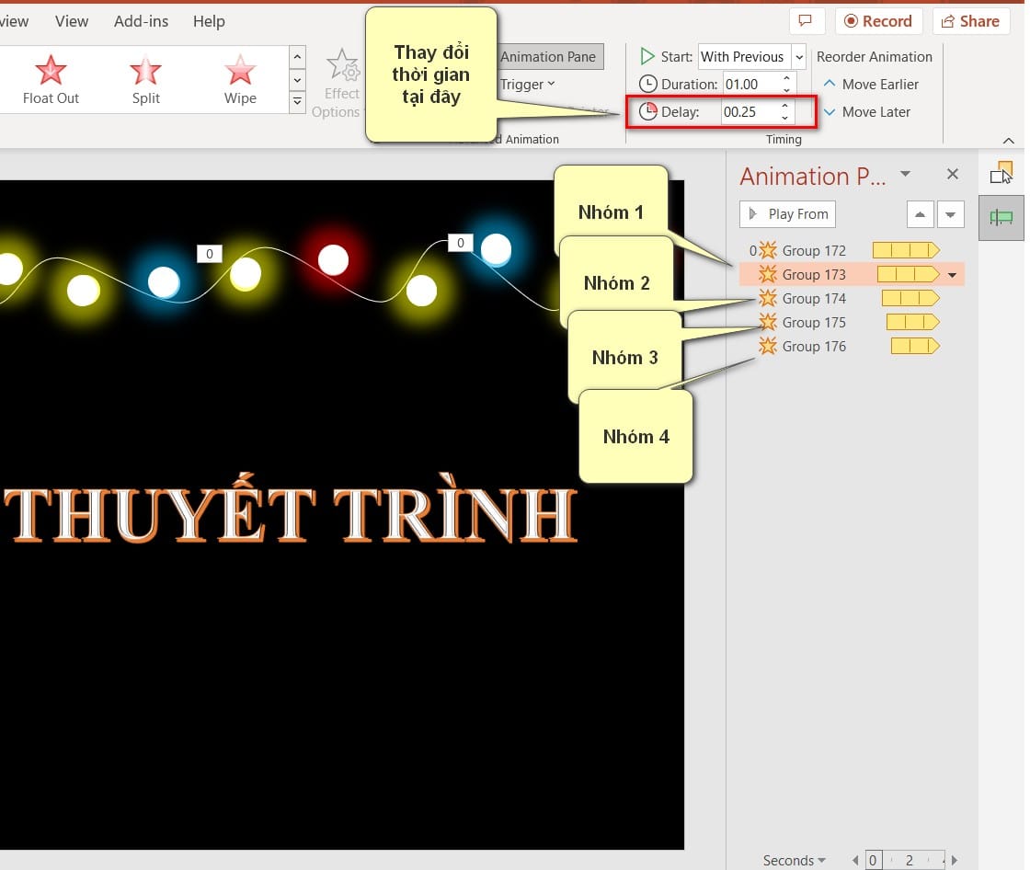
Task: Increase Delay with the up spinner
Action: 785,106
